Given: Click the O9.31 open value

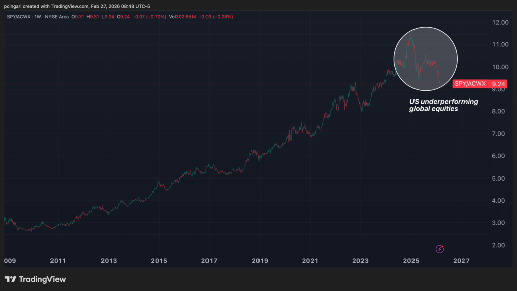Looking at the screenshot, I should [78, 17].
